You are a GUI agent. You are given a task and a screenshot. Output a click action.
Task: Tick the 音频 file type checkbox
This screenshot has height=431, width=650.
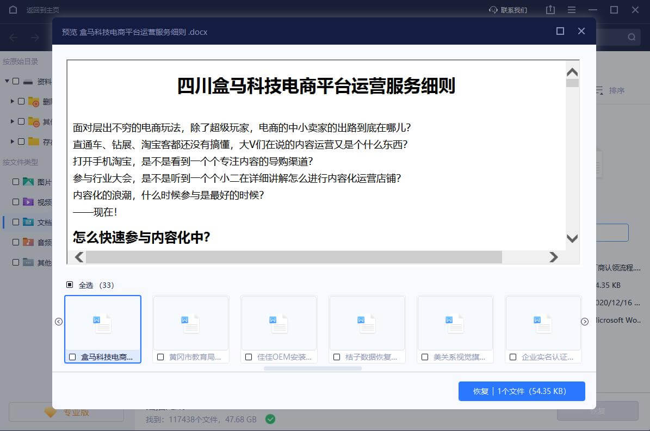tap(16, 242)
